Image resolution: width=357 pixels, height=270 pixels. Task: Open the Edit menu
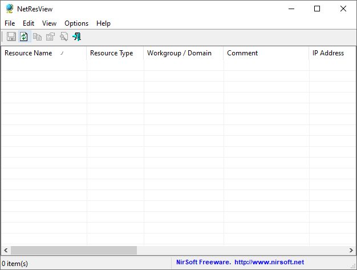pyautogui.click(x=29, y=23)
